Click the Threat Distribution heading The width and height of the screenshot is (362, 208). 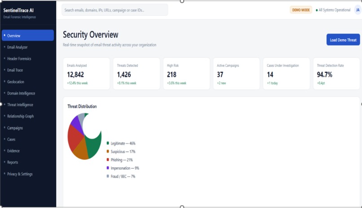click(82, 106)
